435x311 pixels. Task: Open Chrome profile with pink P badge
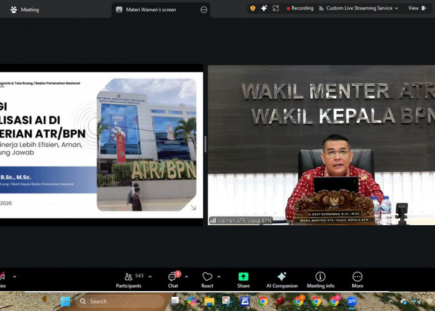[334, 301]
